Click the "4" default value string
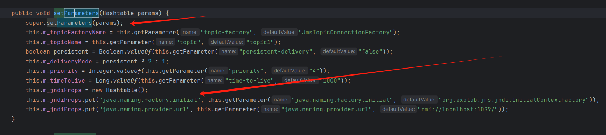Image resolution: width=606 pixels, height=135 pixels. (314, 71)
